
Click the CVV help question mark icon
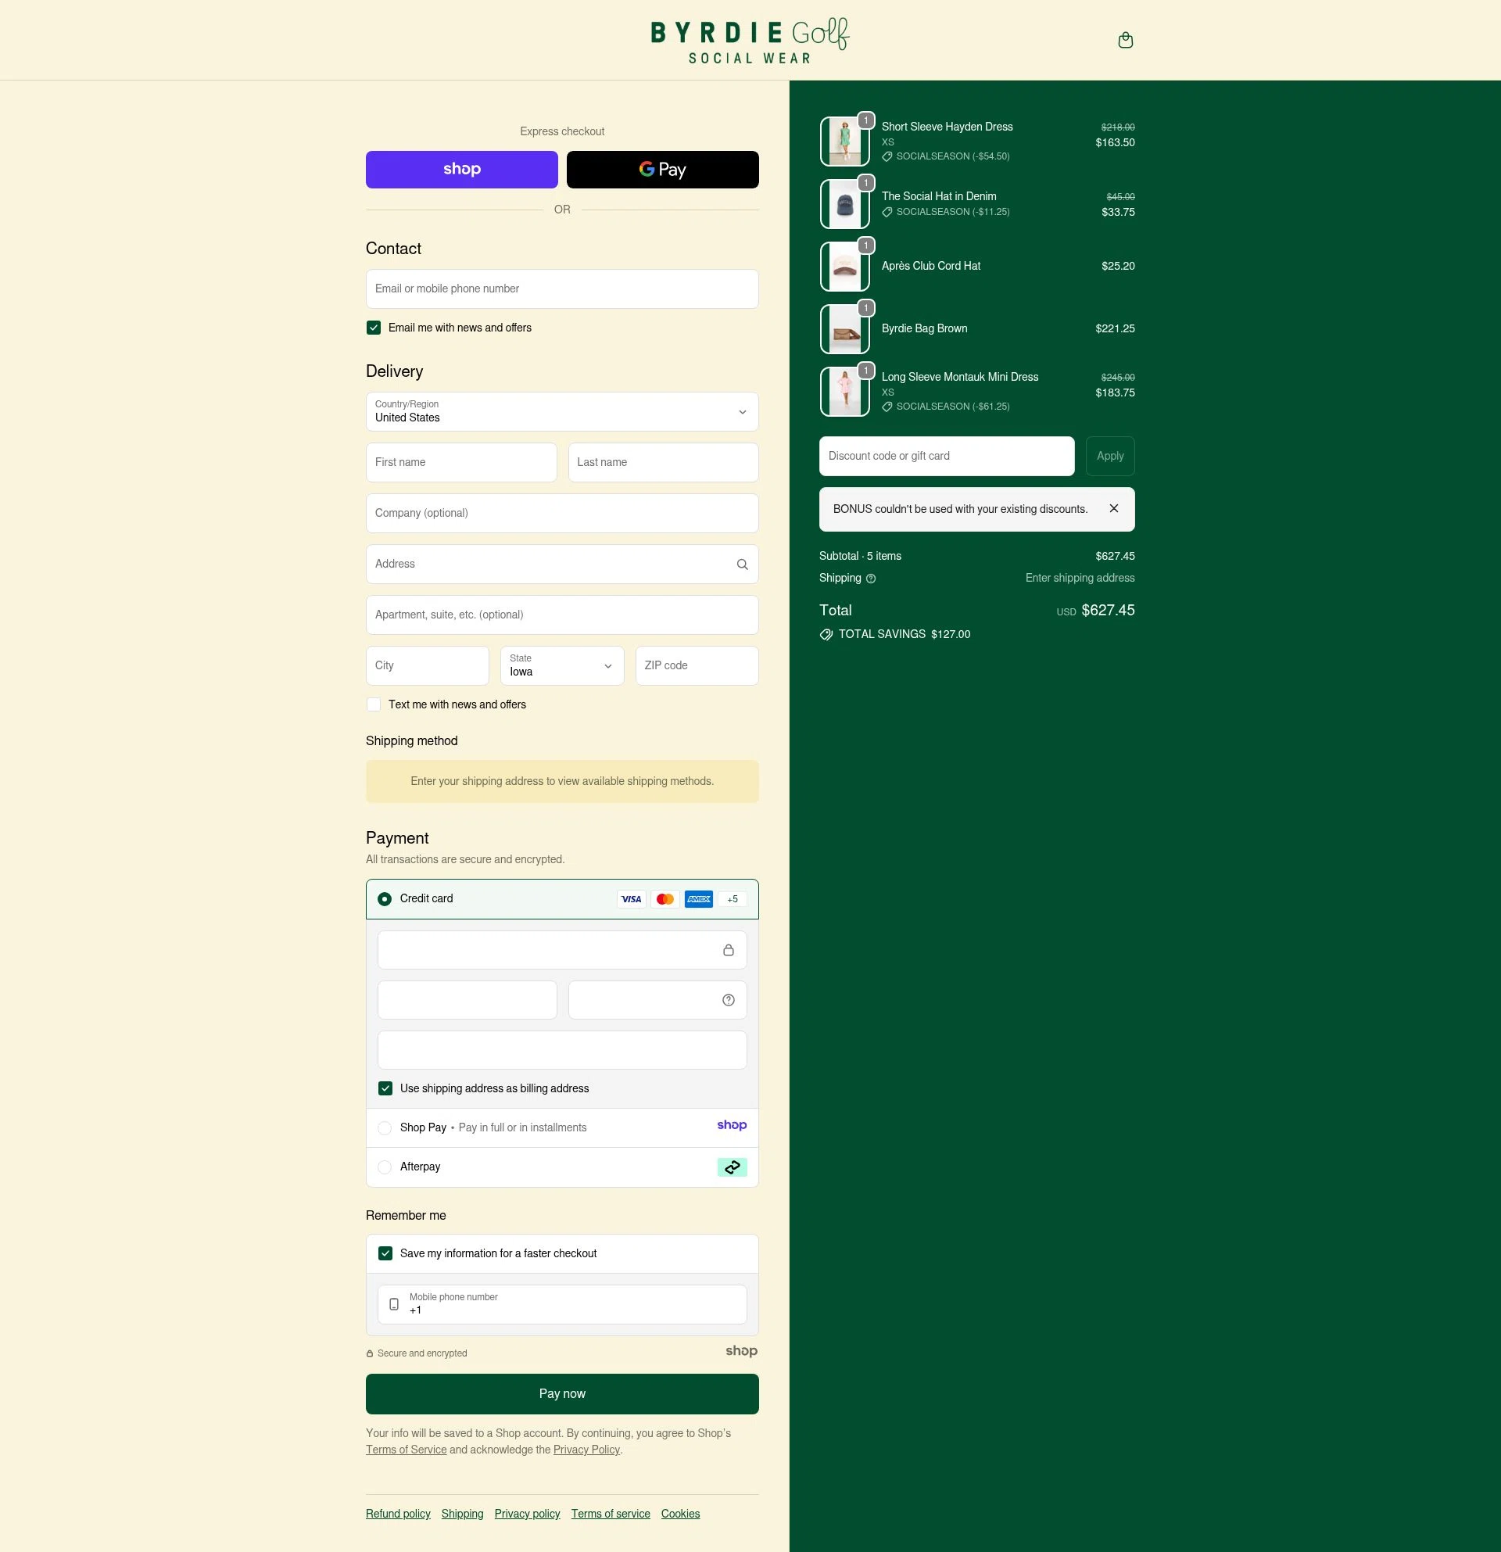coord(727,999)
